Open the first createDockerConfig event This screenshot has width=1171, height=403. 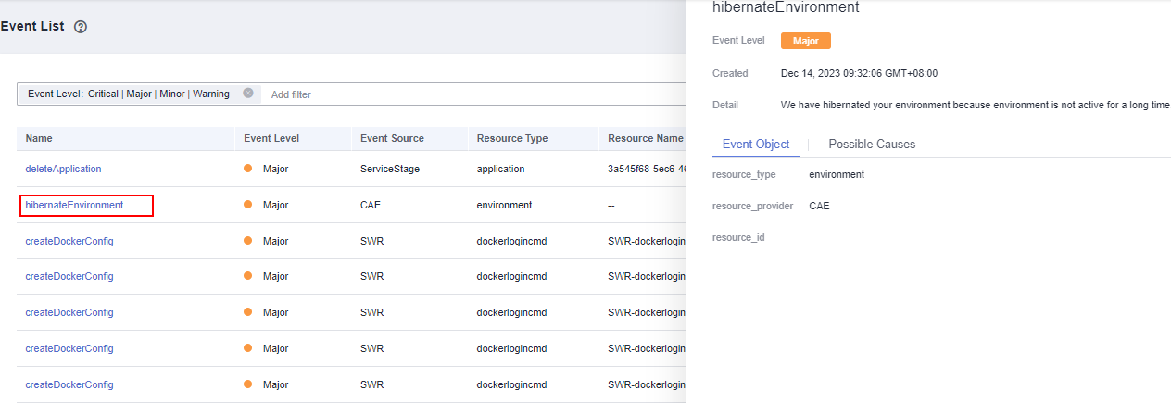(x=69, y=241)
